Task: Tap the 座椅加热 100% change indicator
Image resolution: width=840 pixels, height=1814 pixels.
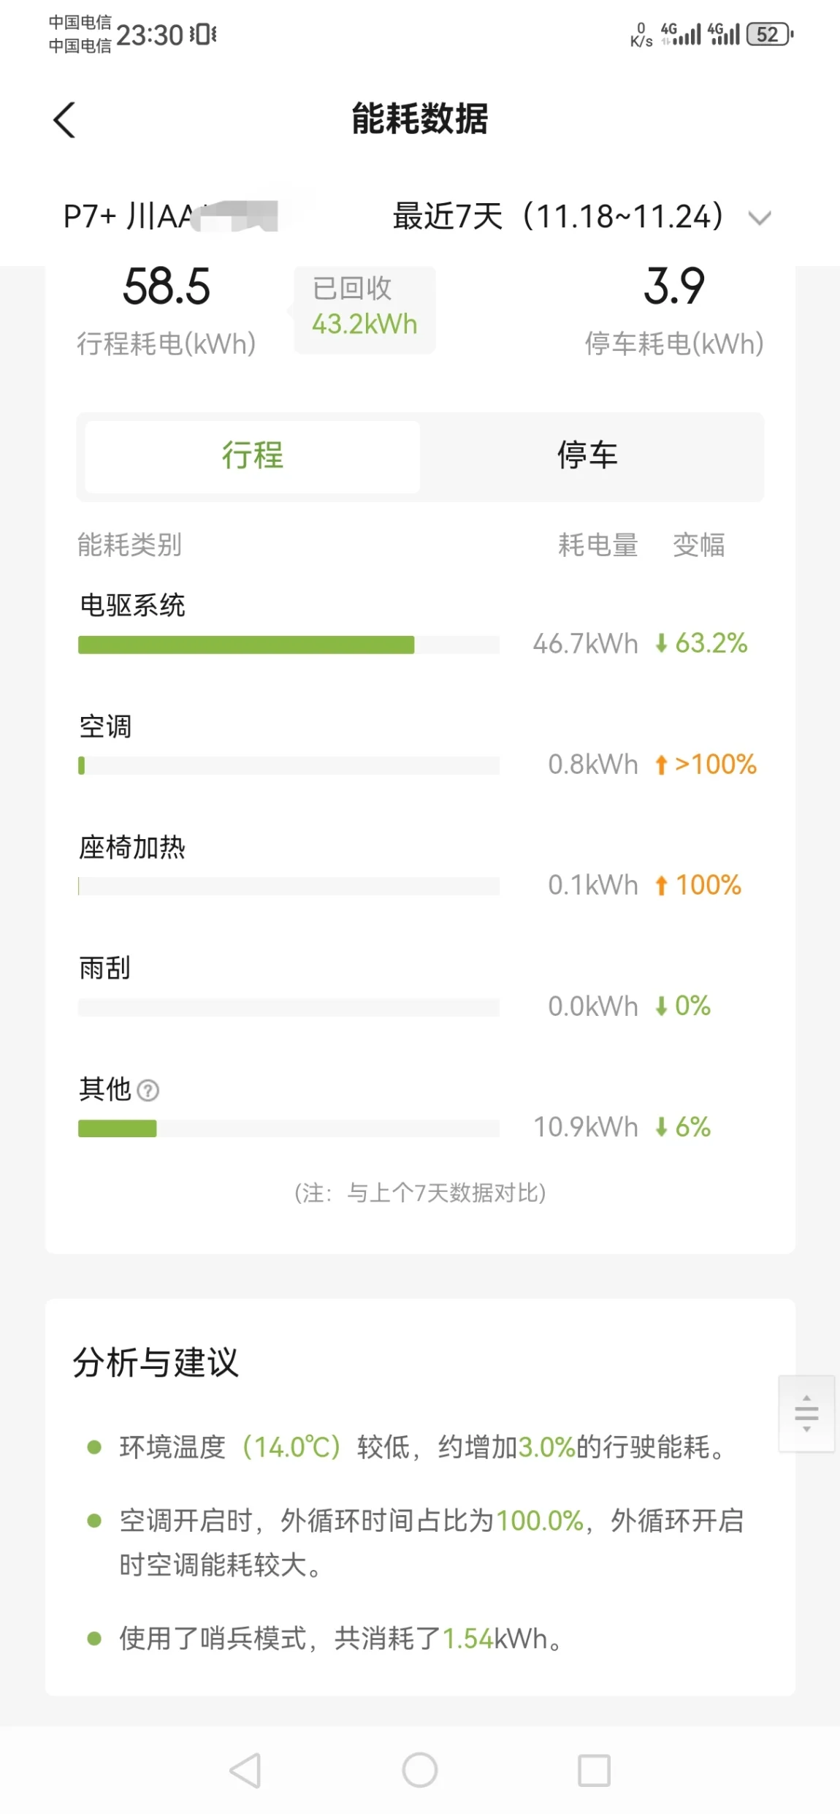Action: pyautogui.click(x=698, y=886)
